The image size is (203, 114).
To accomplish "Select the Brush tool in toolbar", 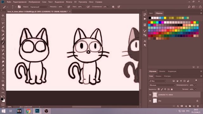I will 3,42.
